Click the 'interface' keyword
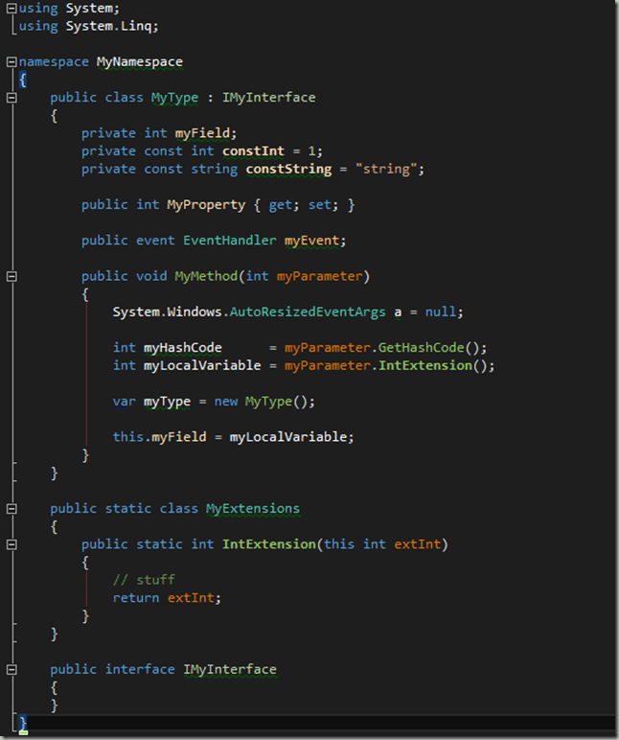This screenshot has height=740, width=619. click(x=140, y=670)
